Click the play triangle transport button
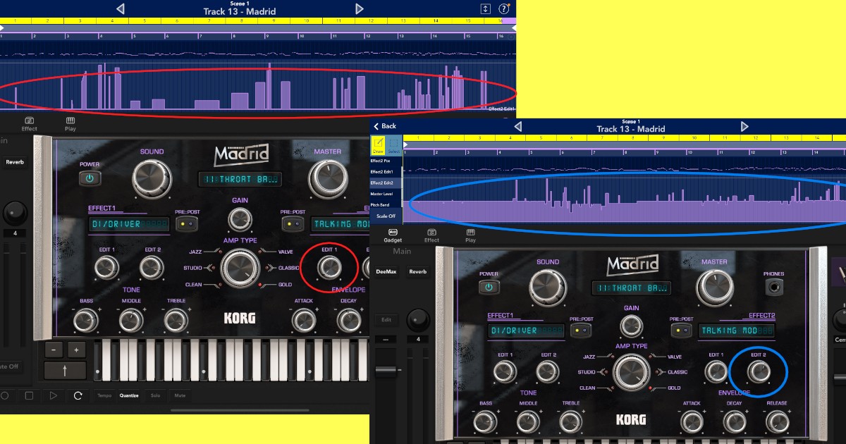 pos(54,396)
